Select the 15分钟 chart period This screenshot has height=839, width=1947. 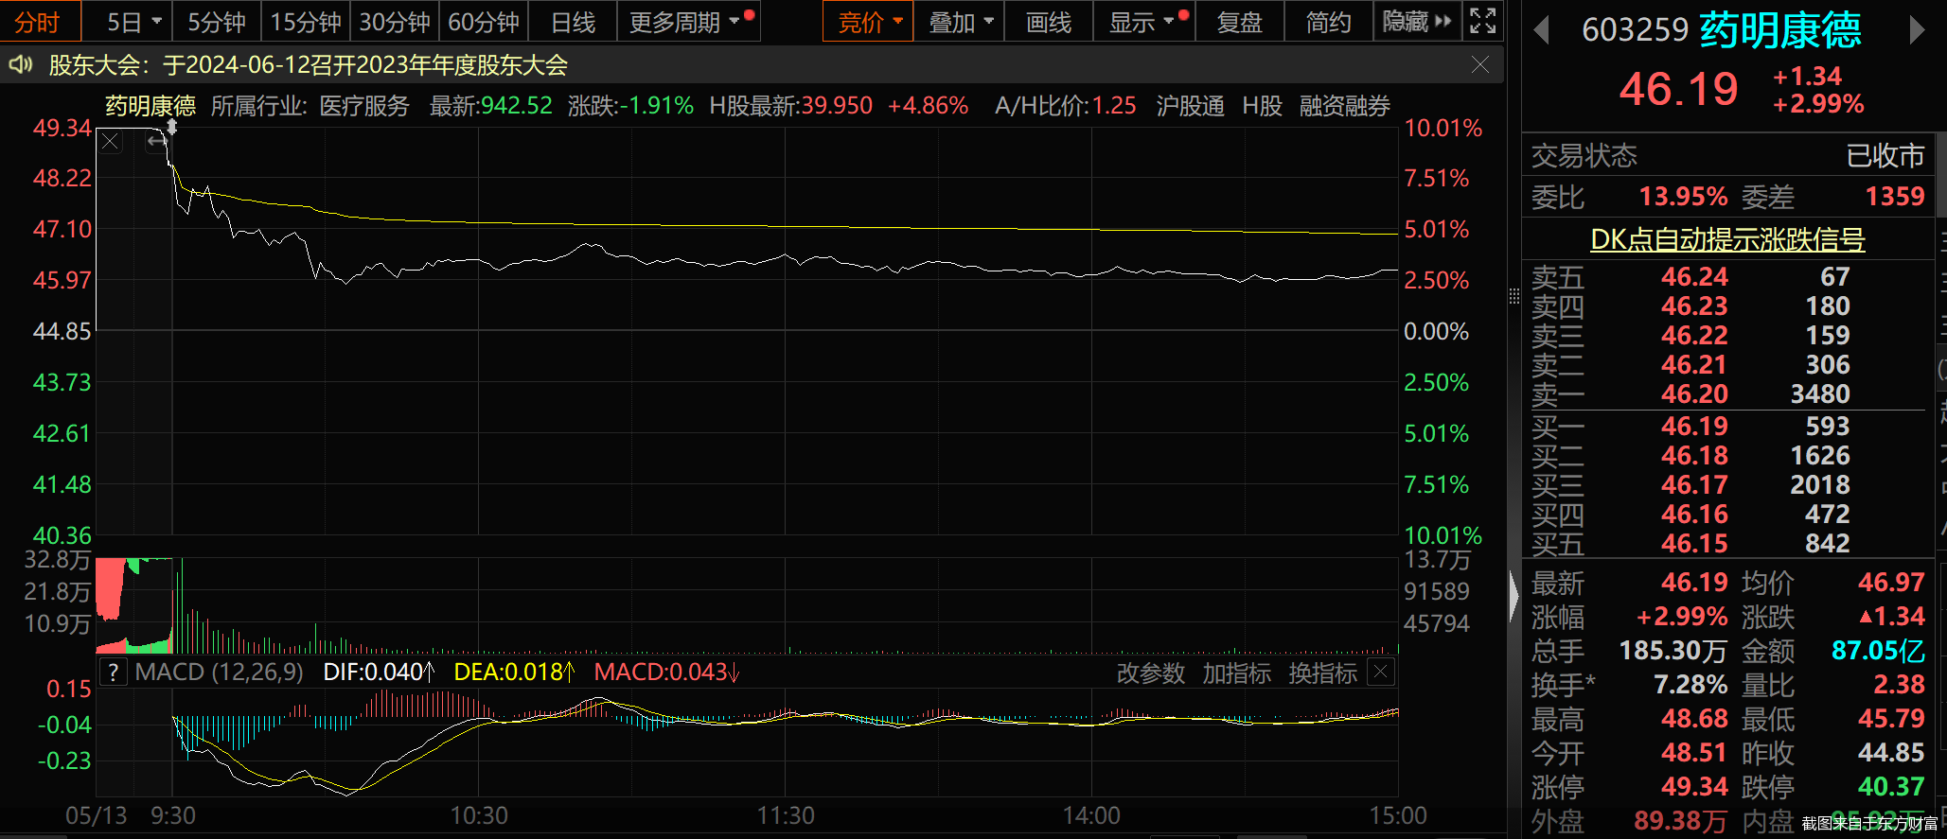coord(306,22)
